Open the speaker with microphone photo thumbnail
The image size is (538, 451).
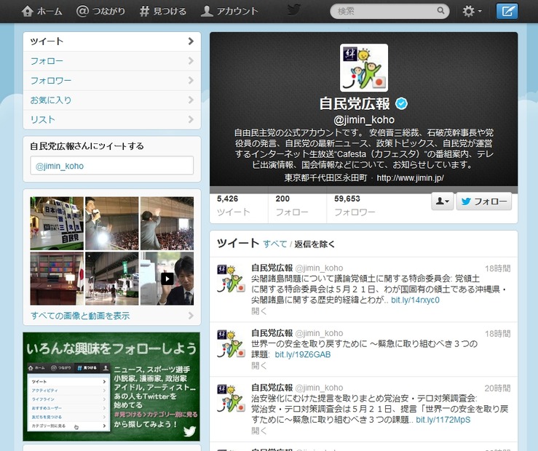[112, 223]
